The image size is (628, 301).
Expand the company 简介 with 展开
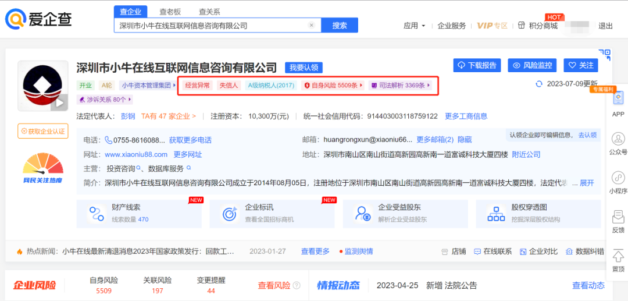tap(587, 183)
